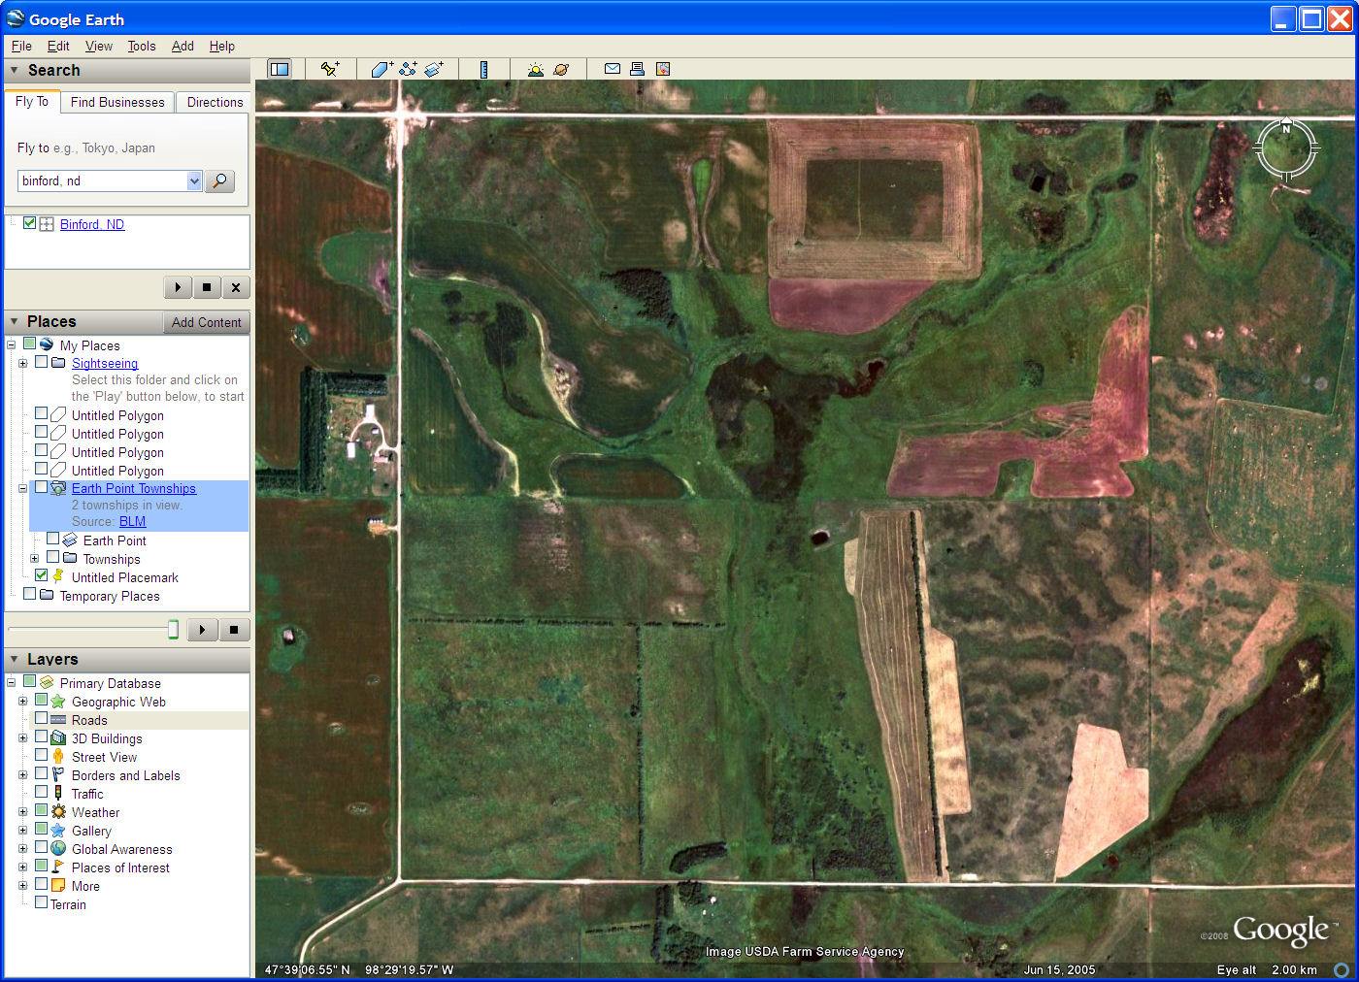The width and height of the screenshot is (1359, 982).
Task: Click the search magnifier button
Action: (220, 180)
